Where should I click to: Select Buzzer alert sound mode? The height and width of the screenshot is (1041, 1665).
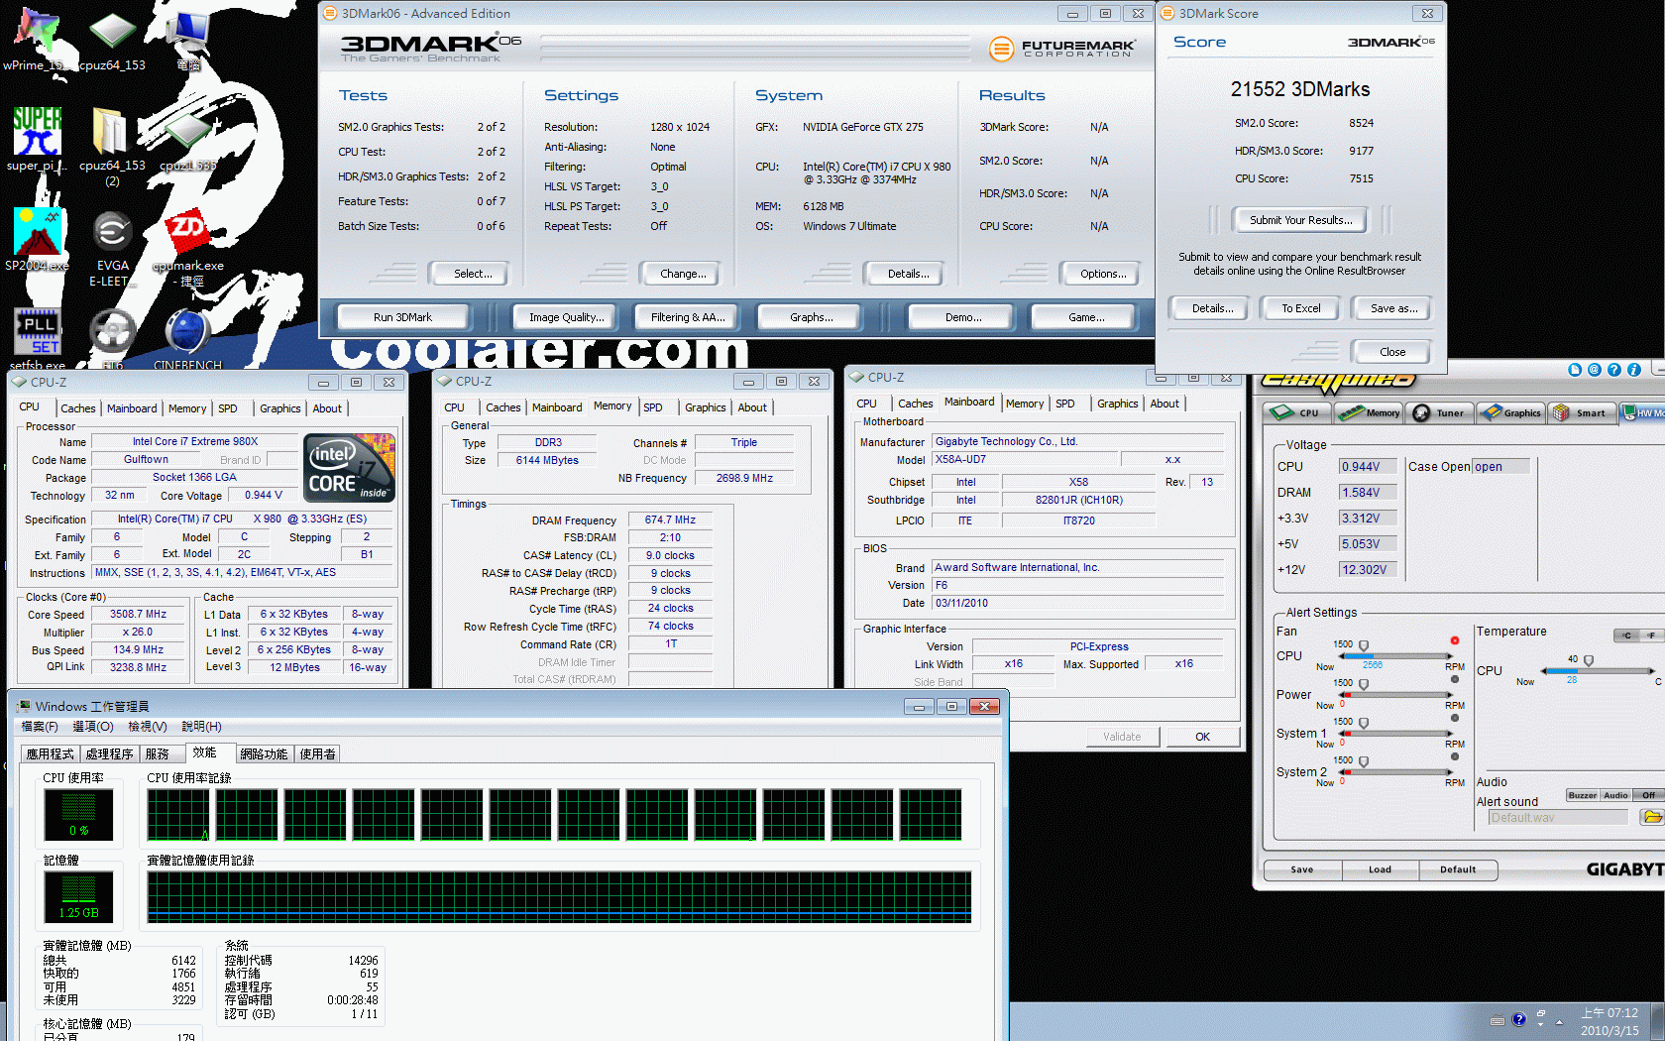(x=1583, y=795)
